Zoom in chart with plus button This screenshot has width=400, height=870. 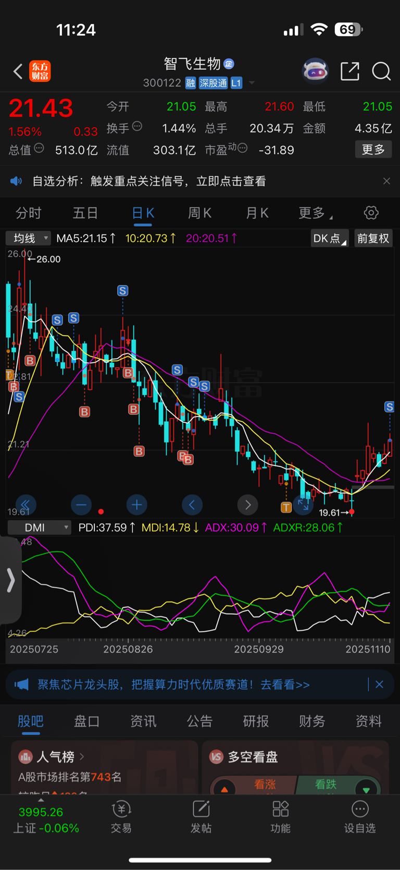click(136, 505)
